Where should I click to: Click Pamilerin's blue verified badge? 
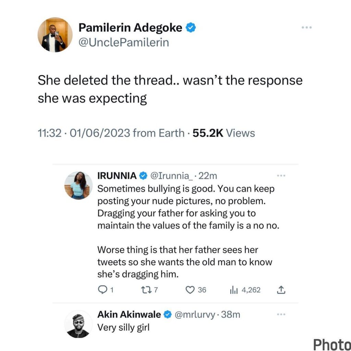coord(190,28)
